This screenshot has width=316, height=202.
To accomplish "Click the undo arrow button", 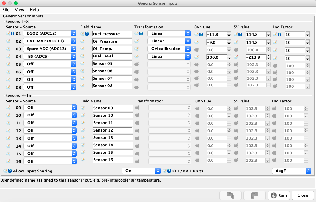I will 230,195.
